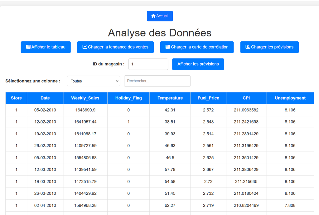Click the grid icon for correlation map
Image resolution: width=319 pixels, height=215 pixels.
click(x=168, y=47)
